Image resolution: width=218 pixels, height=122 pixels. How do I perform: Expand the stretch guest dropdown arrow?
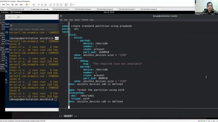74,4
